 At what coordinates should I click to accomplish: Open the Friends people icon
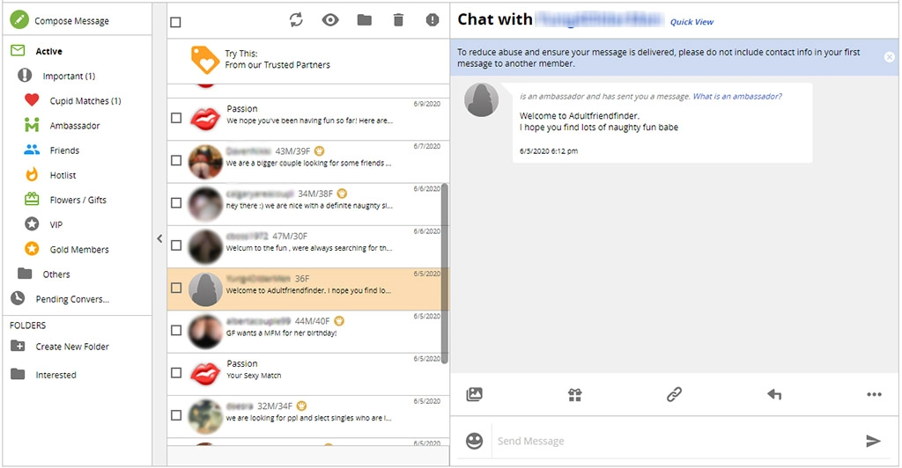point(32,150)
